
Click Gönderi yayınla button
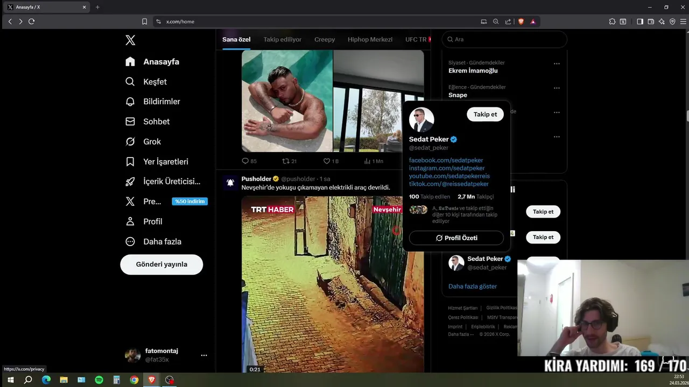[161, 264]
